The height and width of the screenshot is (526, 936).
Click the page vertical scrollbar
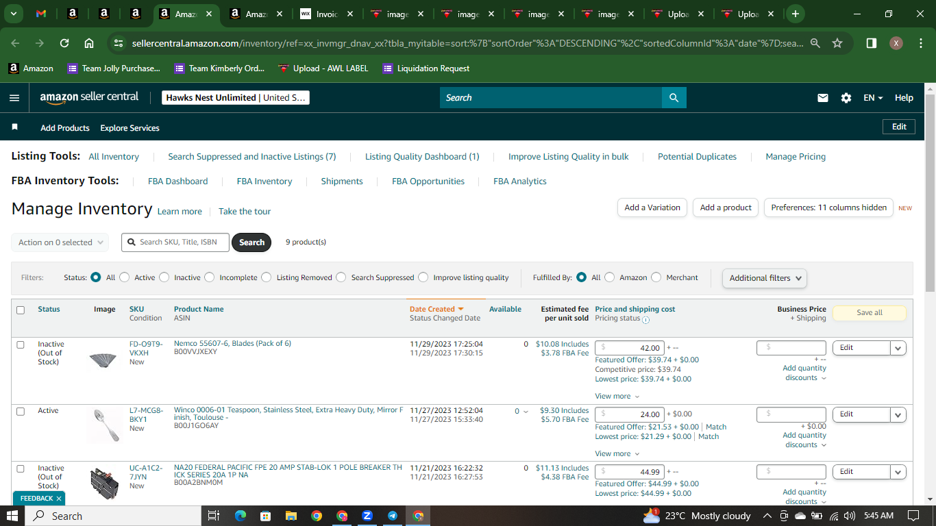(x=930, y=192)
